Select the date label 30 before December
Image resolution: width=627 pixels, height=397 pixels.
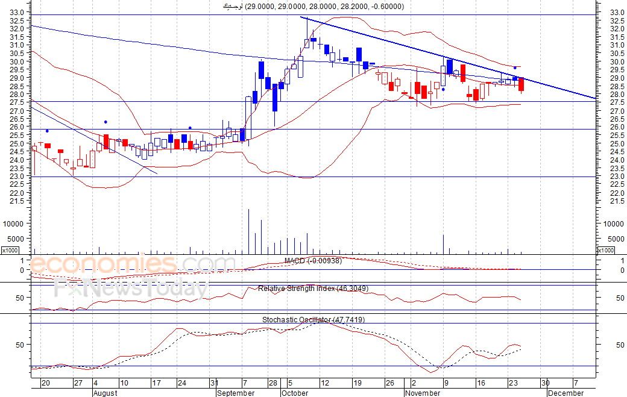tap(546, 383)
